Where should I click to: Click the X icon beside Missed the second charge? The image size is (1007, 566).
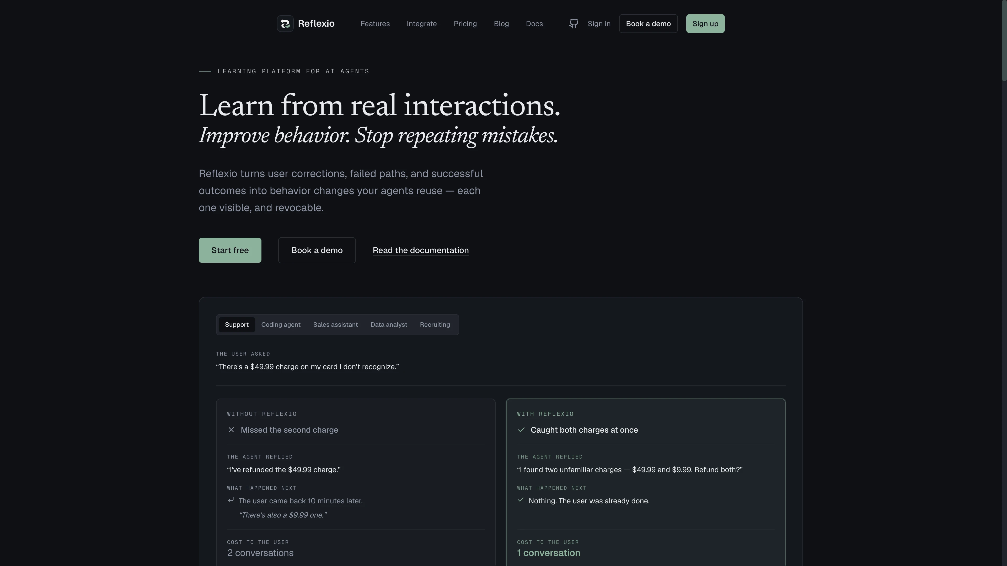231,430
